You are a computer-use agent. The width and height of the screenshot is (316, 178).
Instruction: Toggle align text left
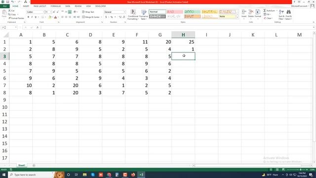click(x=63, y=17)
